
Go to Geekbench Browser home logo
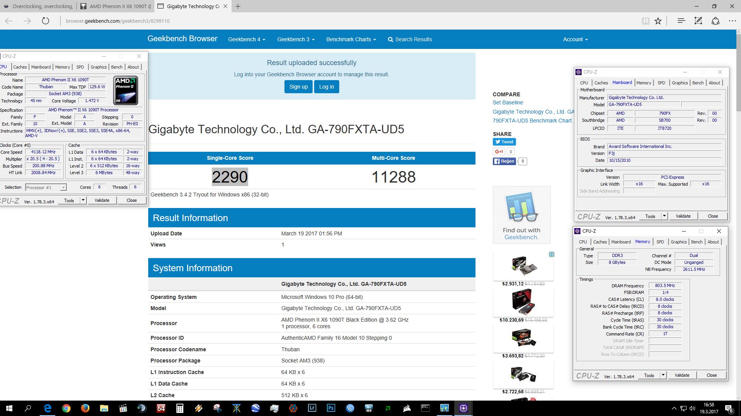182,39
